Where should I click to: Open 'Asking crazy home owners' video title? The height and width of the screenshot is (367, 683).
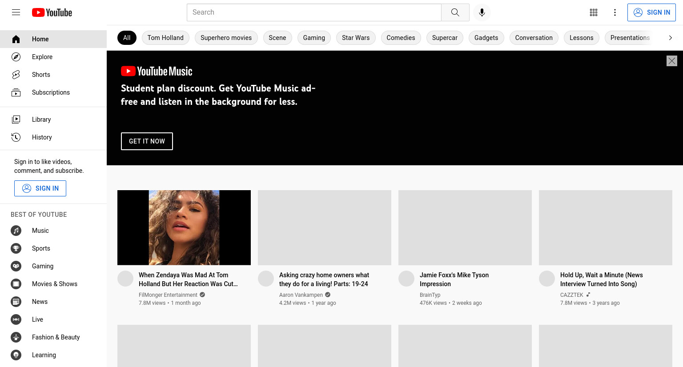click(324, 279)
